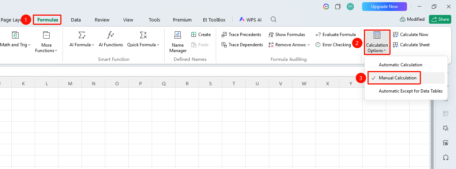Click the table-layout icon in right sidebar
456x169 pixels.
445,114
